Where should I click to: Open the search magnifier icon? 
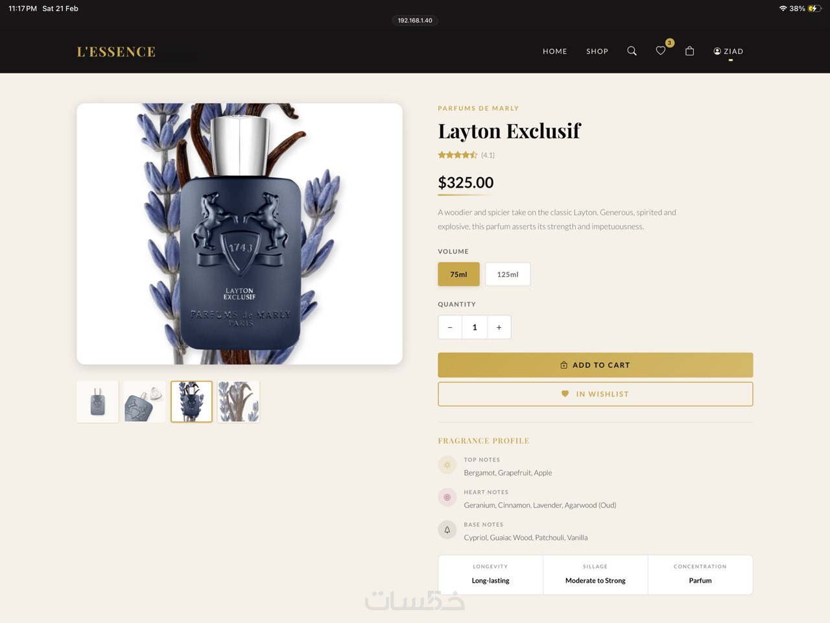pyautogui.click(x=632, y=51)
